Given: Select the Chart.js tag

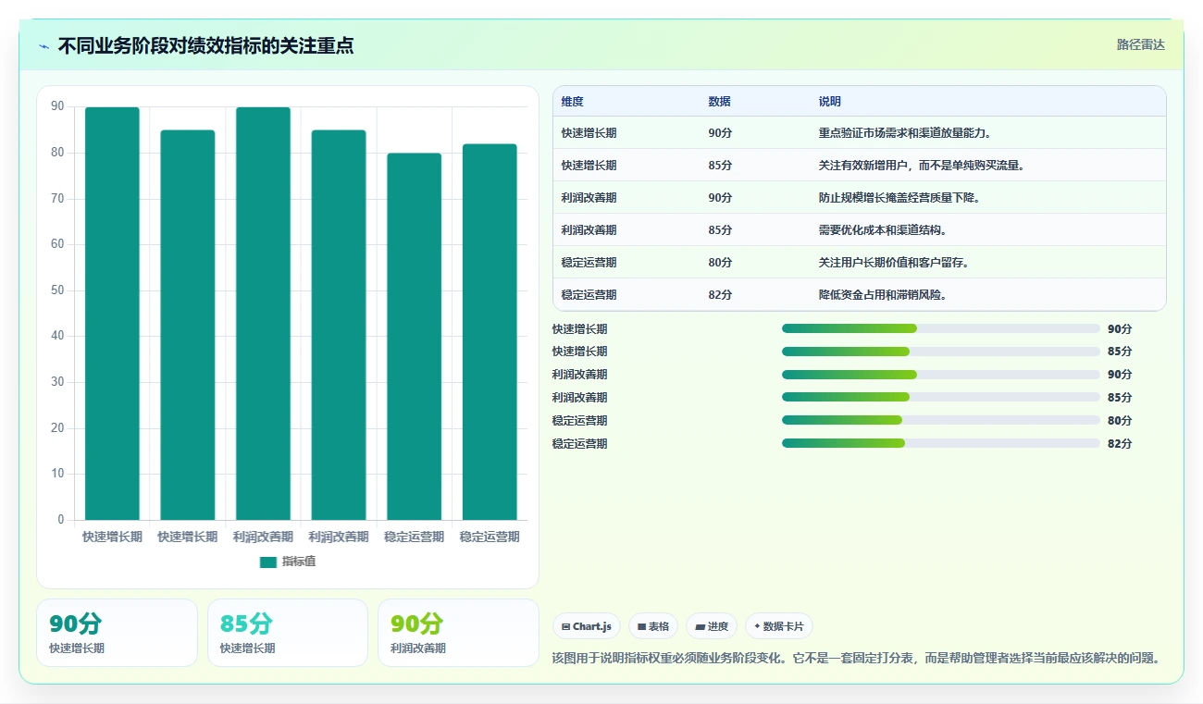Looking at the screenshot, I should click(587, 626).
